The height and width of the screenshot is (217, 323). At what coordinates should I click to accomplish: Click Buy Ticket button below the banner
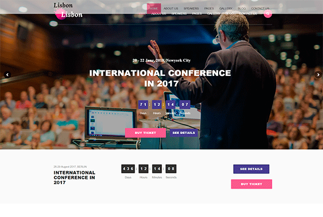coord(251,184)
